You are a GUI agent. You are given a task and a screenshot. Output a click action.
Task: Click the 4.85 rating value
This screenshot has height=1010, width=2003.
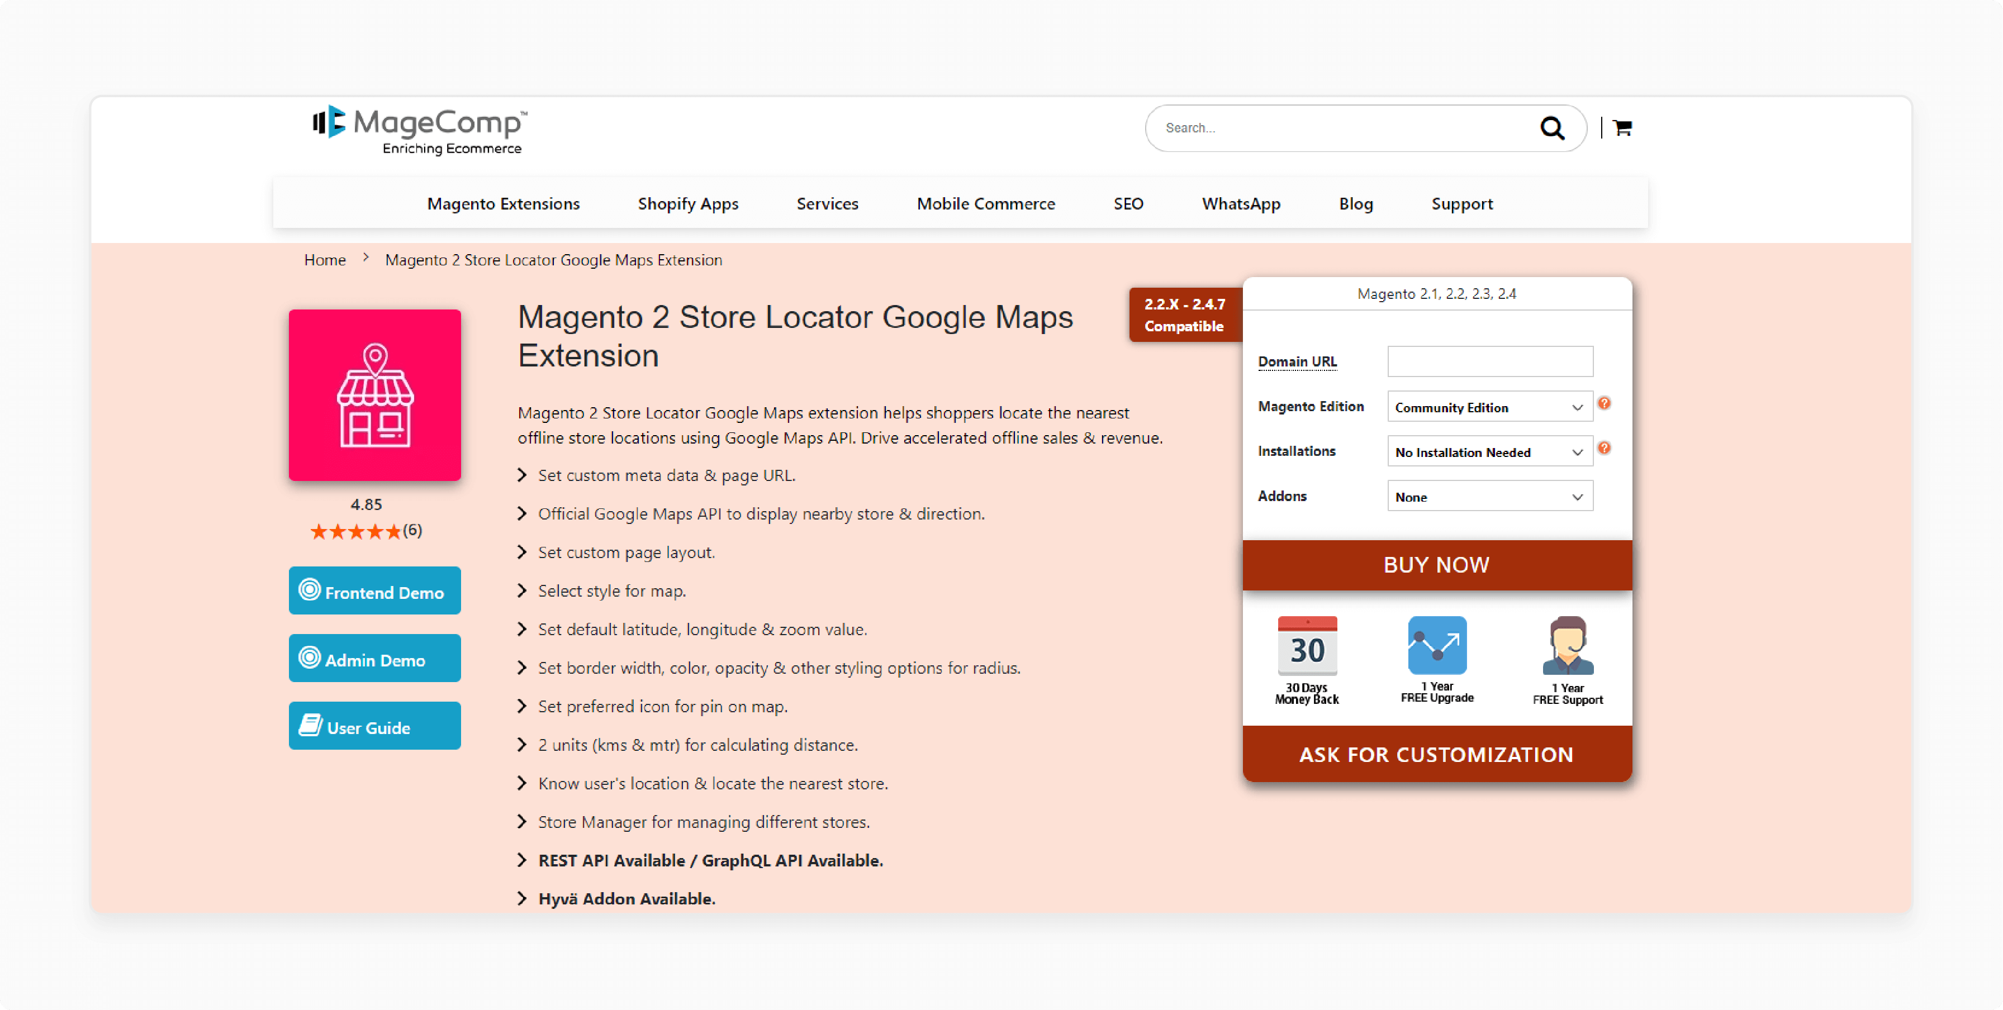pyautogui.click(x=366, y=504)
